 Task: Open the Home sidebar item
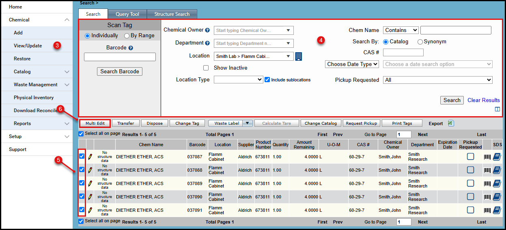(x=36, y=7)
